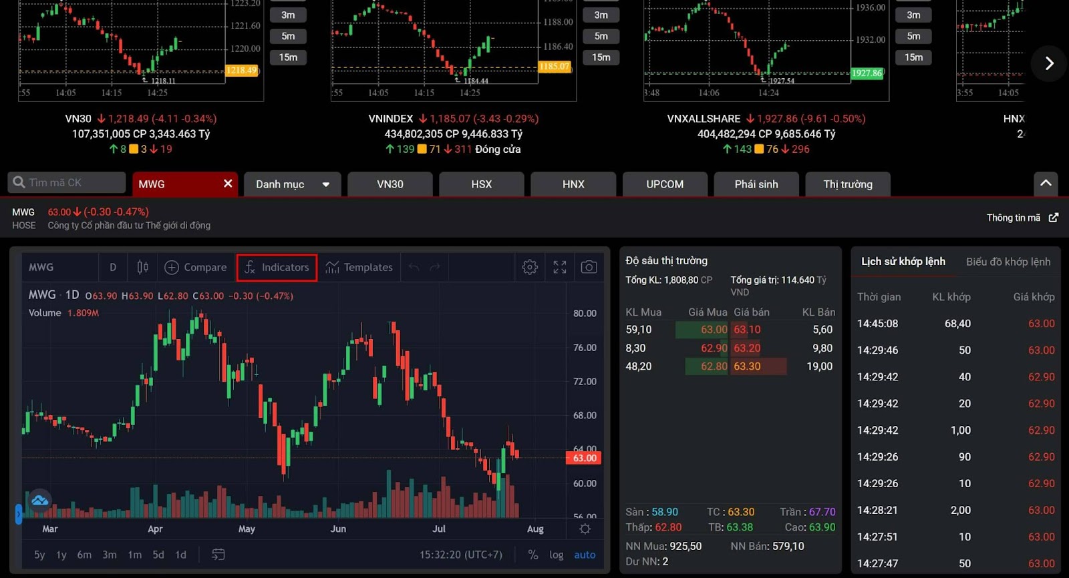The height and width of the screenshot is (578, 1069).
Task: Click the Tìm mã CK search field
Action: pos(67,182)
